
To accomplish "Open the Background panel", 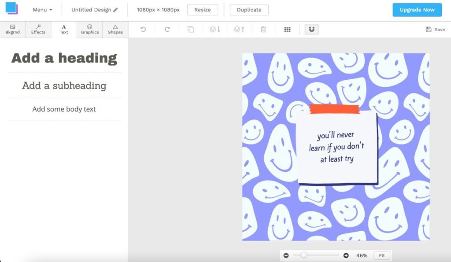I will coord(13,30).
